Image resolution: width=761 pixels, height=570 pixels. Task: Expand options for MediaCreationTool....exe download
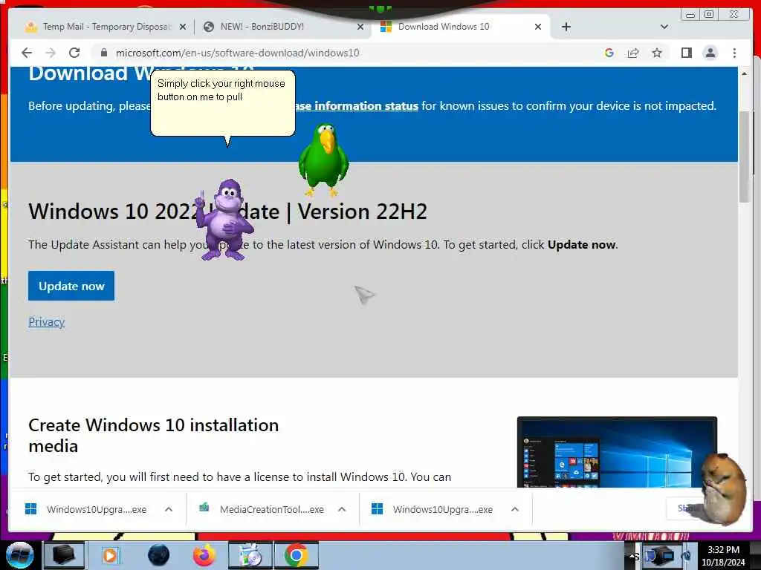point(342,509)
